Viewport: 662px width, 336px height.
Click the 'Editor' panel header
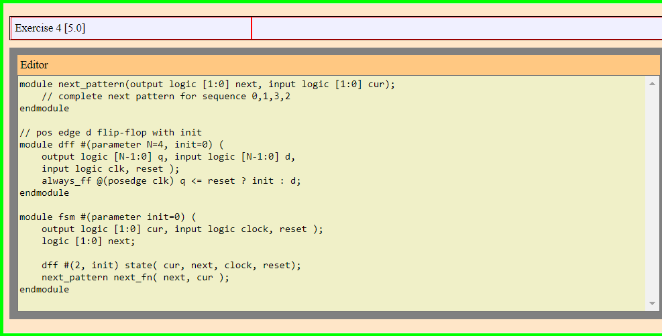(x=338, y=65)
